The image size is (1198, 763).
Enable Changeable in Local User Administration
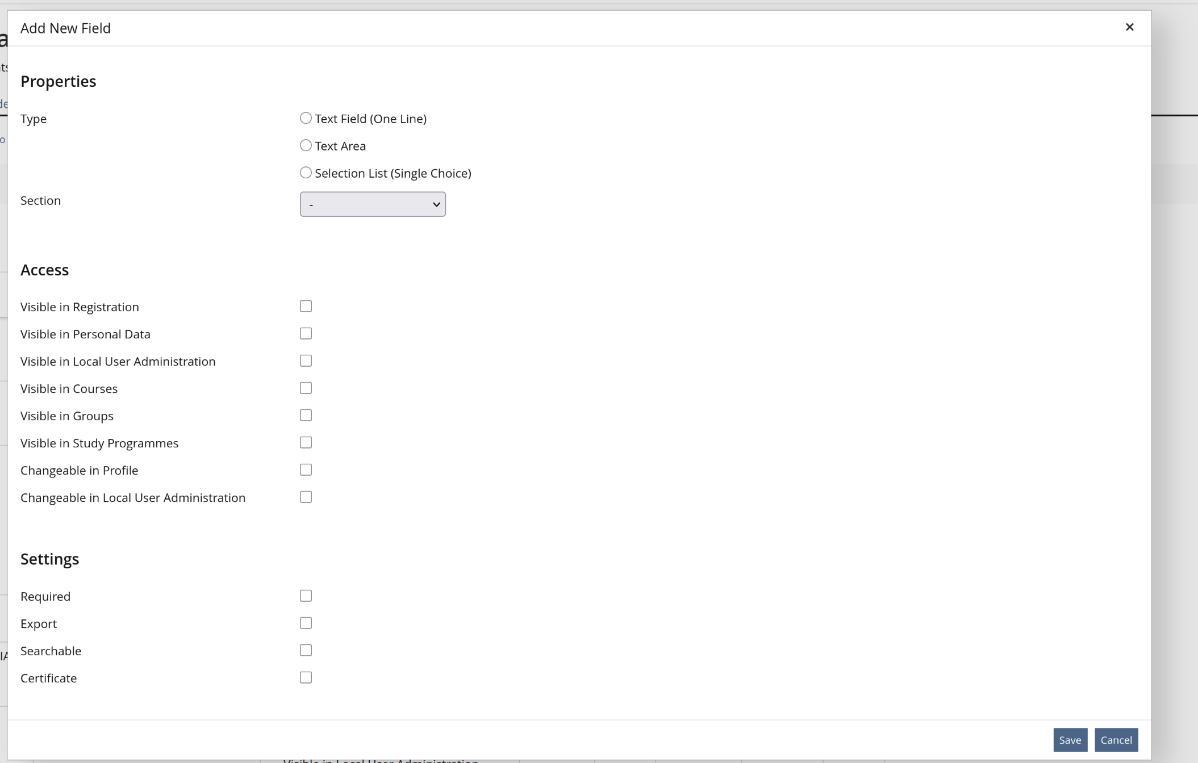[305, 497]
